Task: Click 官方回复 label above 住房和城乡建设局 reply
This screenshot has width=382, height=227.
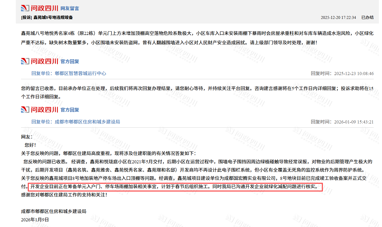Action: (70, 110)
